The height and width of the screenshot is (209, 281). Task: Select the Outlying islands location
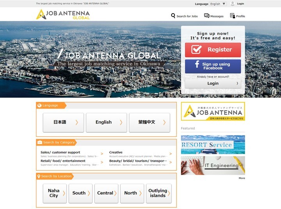[159, 193]
